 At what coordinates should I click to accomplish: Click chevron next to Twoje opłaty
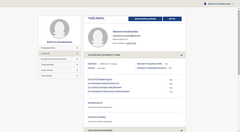tap(77, 76)
